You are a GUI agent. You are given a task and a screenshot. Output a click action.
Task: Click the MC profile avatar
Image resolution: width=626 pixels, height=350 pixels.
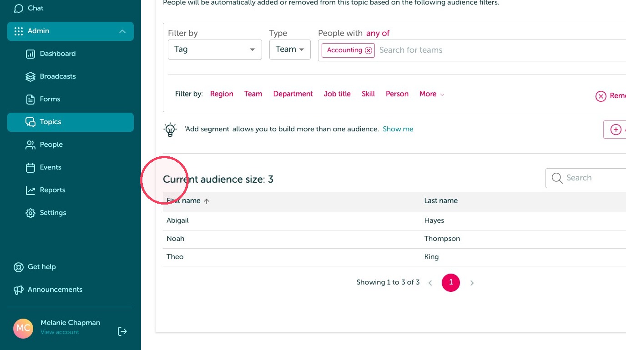[23, 328]
